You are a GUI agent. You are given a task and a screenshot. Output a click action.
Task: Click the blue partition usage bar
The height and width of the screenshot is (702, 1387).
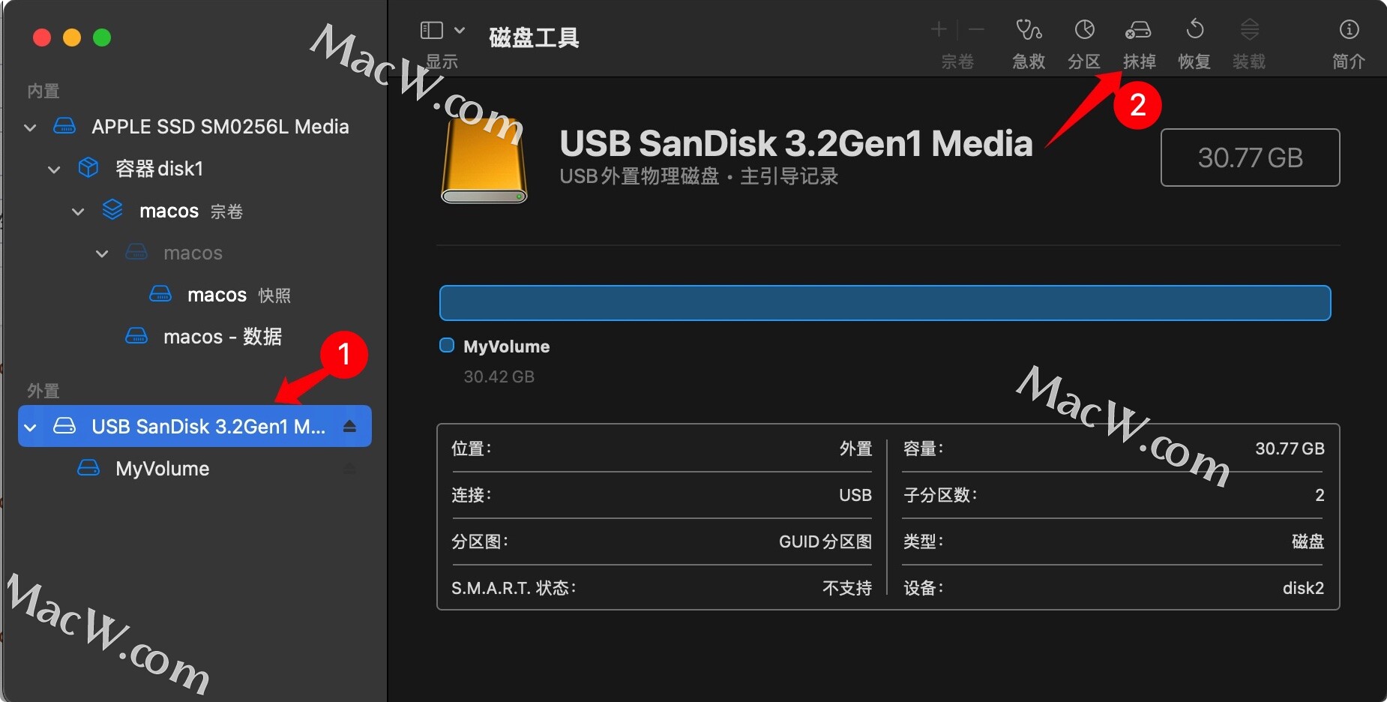click(x=885, y=303)
